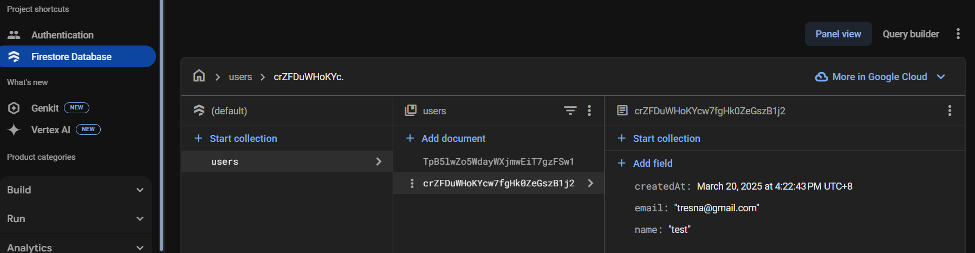Click the sidebar vertical scrollbar
975x253 pixels.
point(161,126)
